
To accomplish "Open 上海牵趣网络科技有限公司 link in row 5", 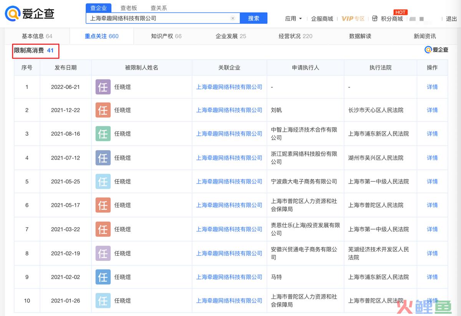I will coord(229,181).
